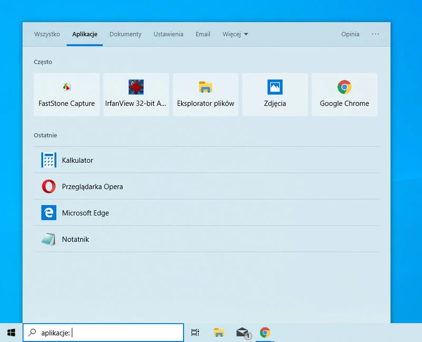422x342 pixels.
Task: Launch IrfanView 32-bit application
Action: pyautogui.click(x=136, y=94)
